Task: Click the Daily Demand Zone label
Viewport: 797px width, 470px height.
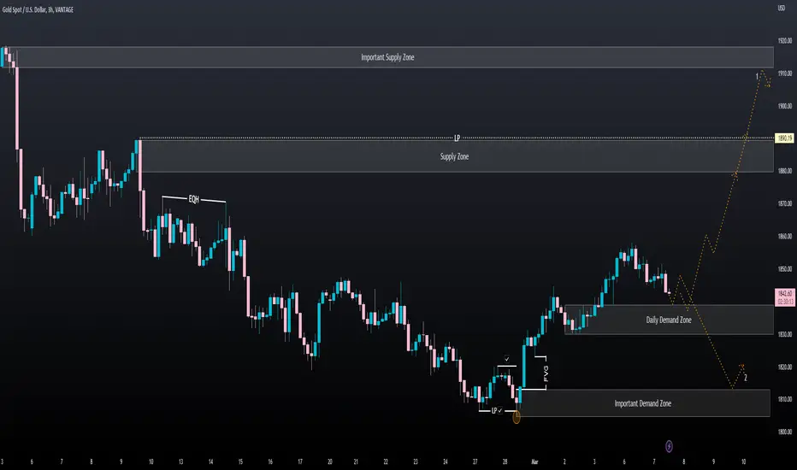Action: (x=669, y=320)
